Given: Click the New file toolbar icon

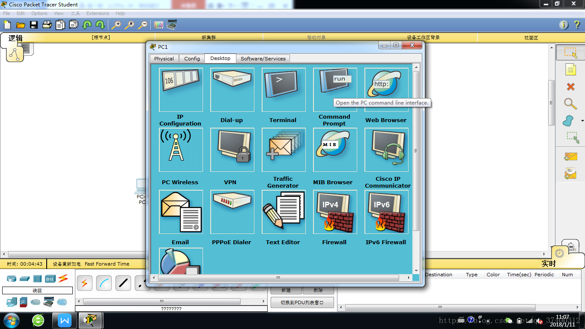Looking at the screenshot, I should pyautogui.click(x=7, y=25).
